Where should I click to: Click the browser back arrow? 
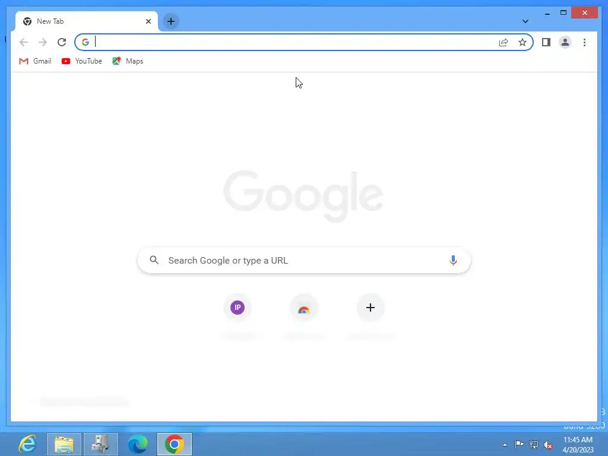click(x=24, y=42)
